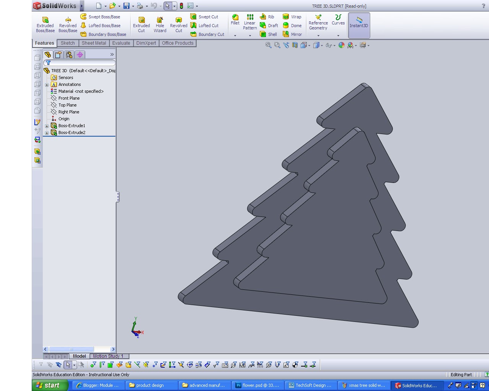Image resolution: width=489 pixels, height=391 pixels.
Task: Open the Curves dropdown arrow
Action: (x=338, y=36)
